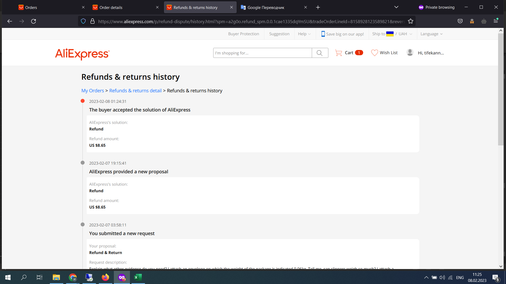Click the 2023-02-08 01:24:31 timestamp

(108, 102)
